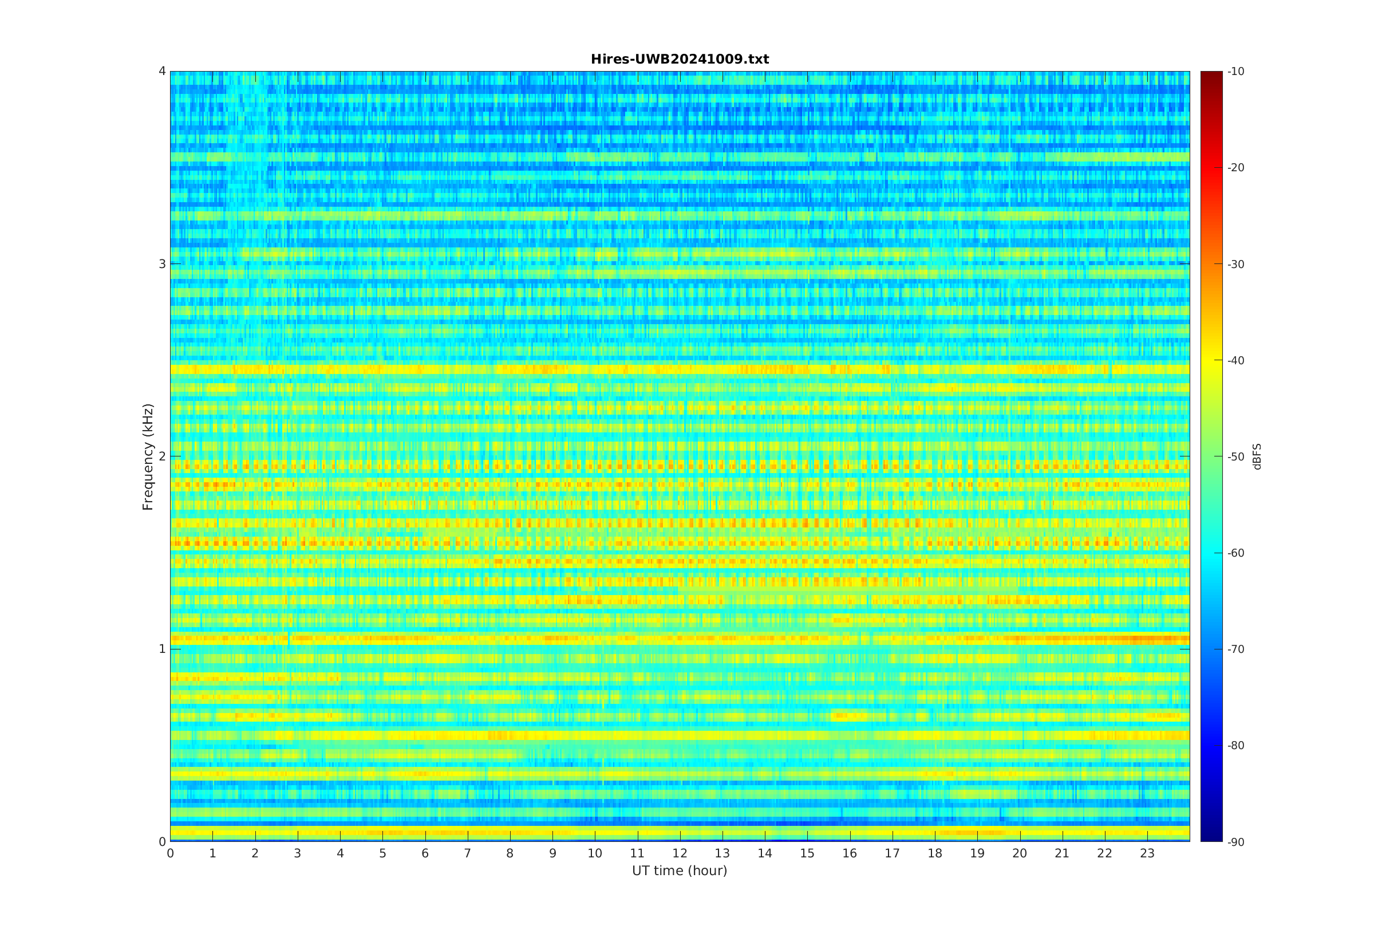
Task: Click x-axis tick label 0
Action: pyautogui.click(x=171, y=854)
